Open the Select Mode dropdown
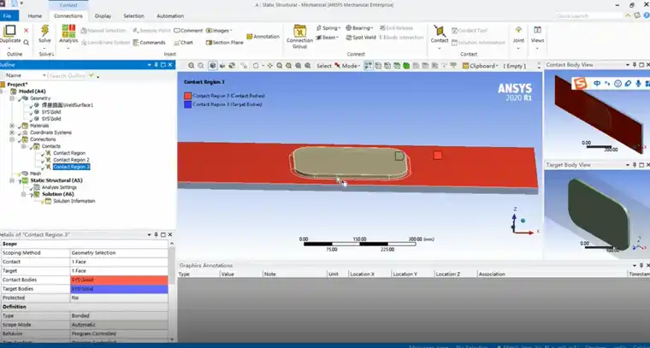 [x=347, y=66]
